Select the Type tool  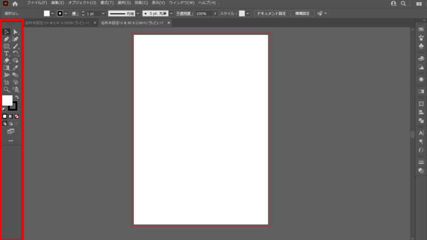click(6, 54)
